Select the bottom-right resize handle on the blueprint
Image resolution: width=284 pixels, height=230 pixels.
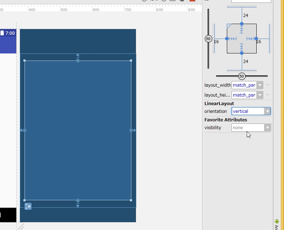[x=131, y=200]
